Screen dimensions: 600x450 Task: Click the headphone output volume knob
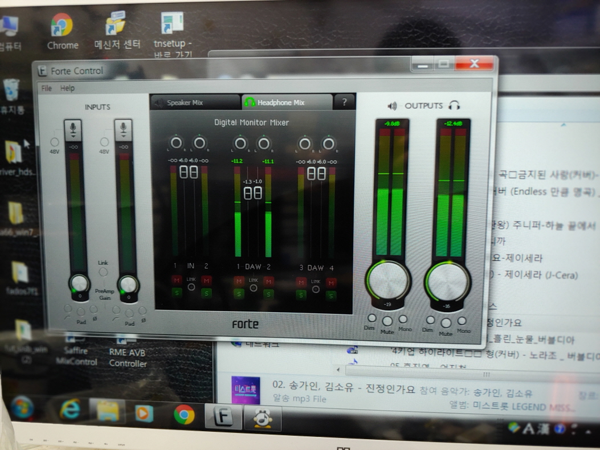tap(448, 281)
